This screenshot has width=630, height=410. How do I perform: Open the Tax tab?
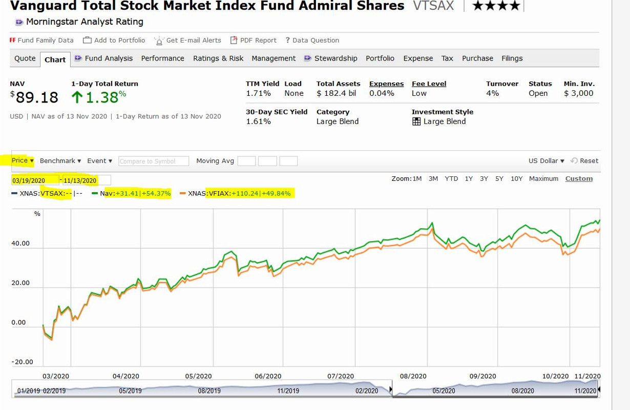point(447,58)
